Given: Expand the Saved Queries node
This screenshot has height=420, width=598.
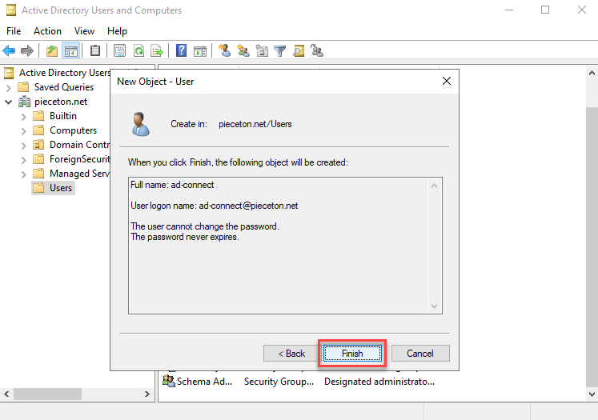Looking at the screenshot, I should click(x=8, y=88).
